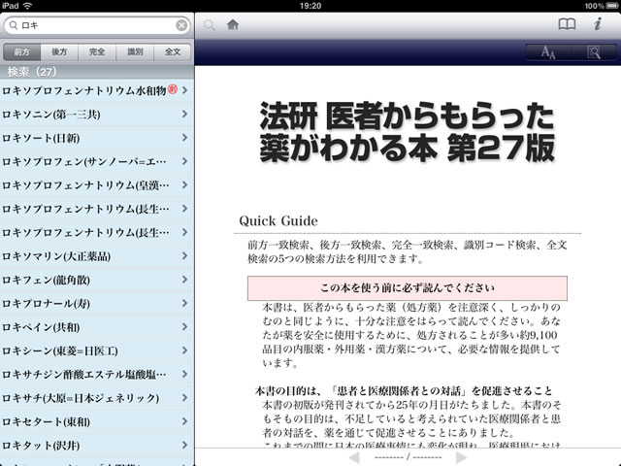The height and width of the screenshot is (466, 621).
Task: Tap chevron on ロキフェン(龍角散) row
Action: pos(185,280)
